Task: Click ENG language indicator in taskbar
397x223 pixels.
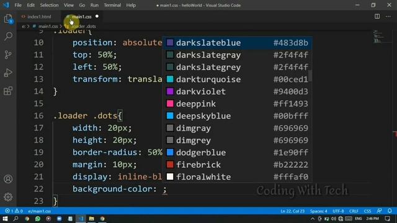Action: coord(359,219)
